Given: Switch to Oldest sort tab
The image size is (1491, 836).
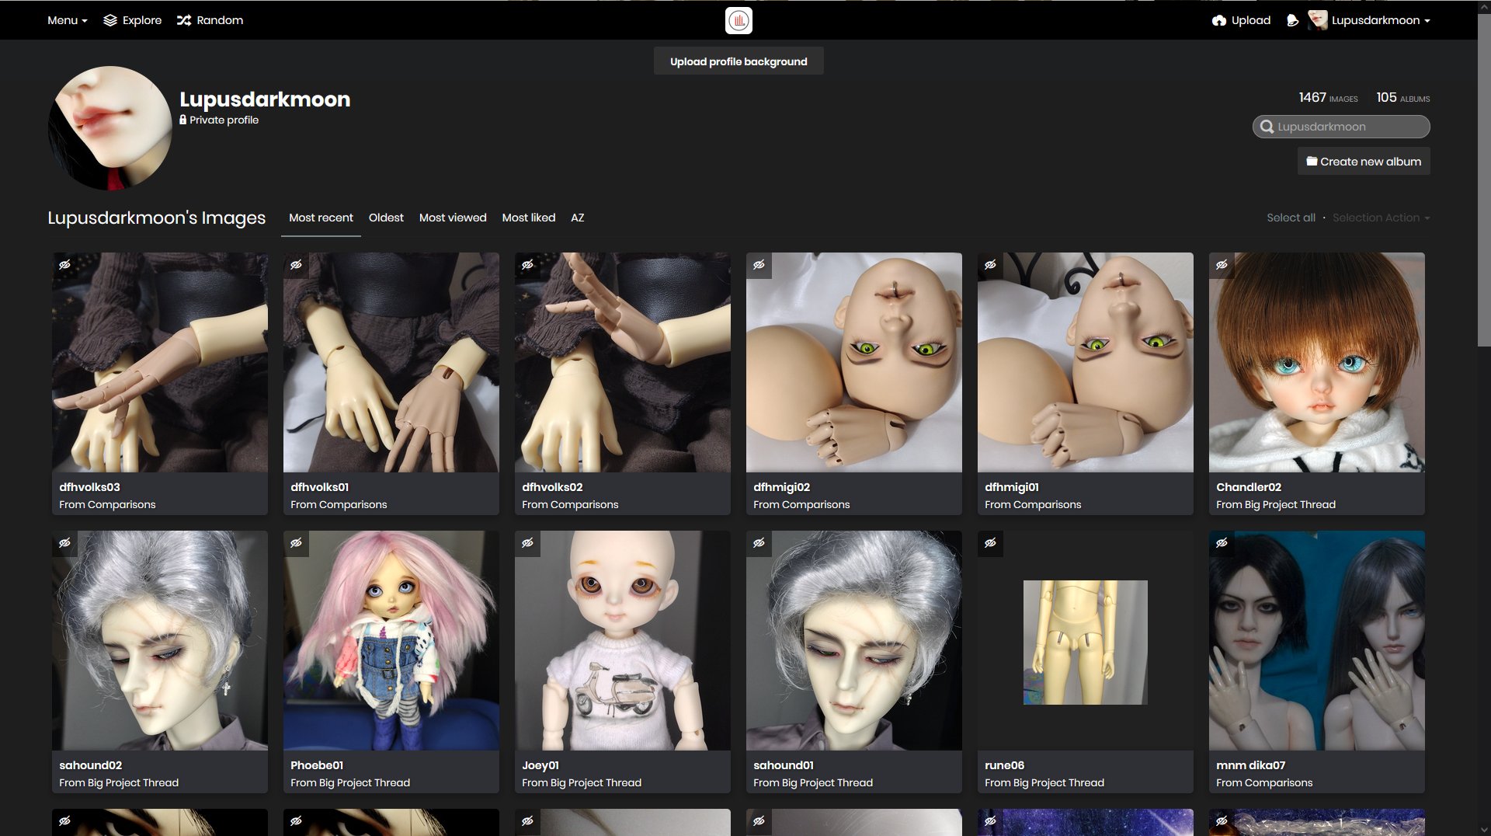Looking at the screenshot, I should point(386,218).
